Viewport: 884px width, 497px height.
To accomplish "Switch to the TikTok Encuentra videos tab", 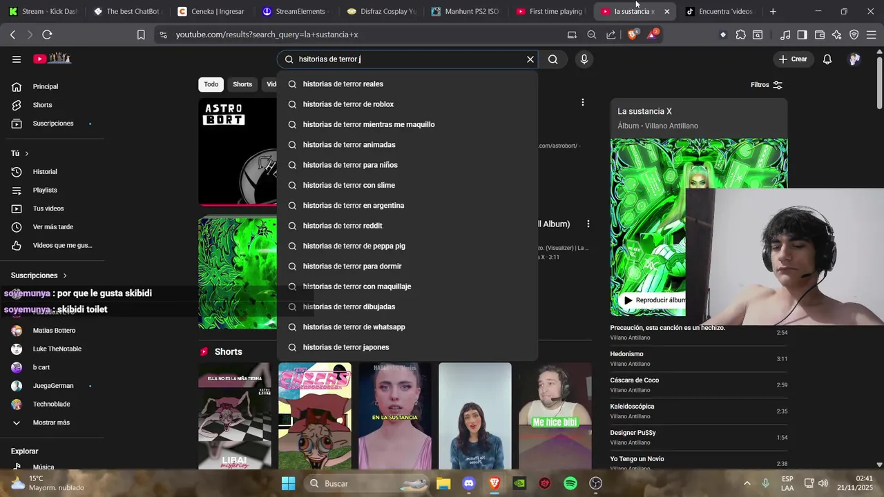I will click(x=719, y=11).
